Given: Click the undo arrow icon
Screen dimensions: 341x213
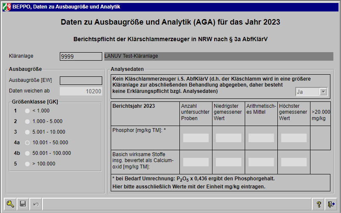Looking at the screenshot, I should click(36, 204).
